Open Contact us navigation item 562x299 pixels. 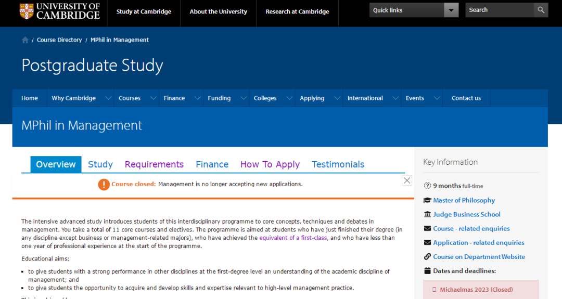click(x=466, y=98)
